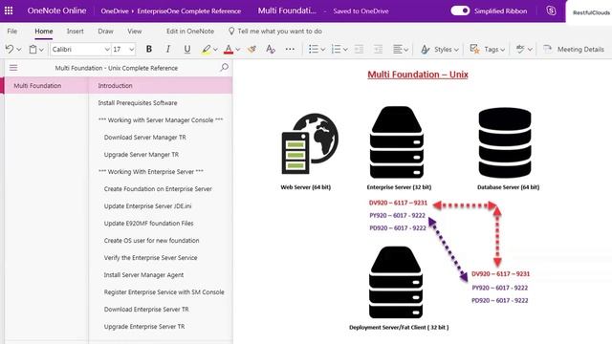The height and width of the screenshot is (344, 612).
Task: Click the Multi Foundation – Unix heading
Action: pyautogui.click(x=418, y=75)
